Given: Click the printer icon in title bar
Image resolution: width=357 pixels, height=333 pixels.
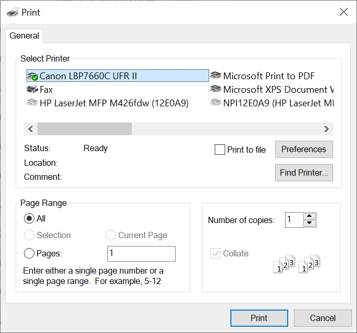Looking at the screenshot, I should [x=12, y=12].
